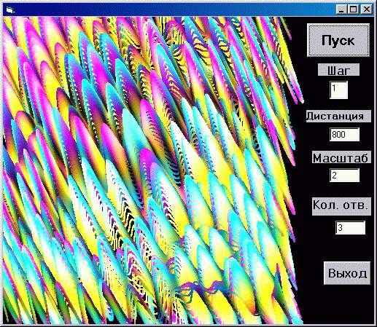Click the black panel between Пуск and Шаг

pyautogui.click(x=338, y=60)
